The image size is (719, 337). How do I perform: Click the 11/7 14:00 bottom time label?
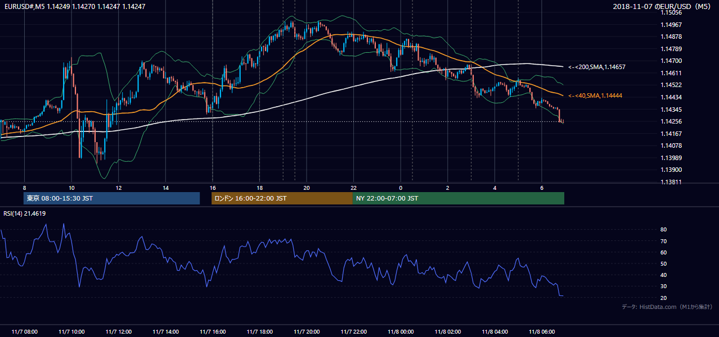pos(165,331)
